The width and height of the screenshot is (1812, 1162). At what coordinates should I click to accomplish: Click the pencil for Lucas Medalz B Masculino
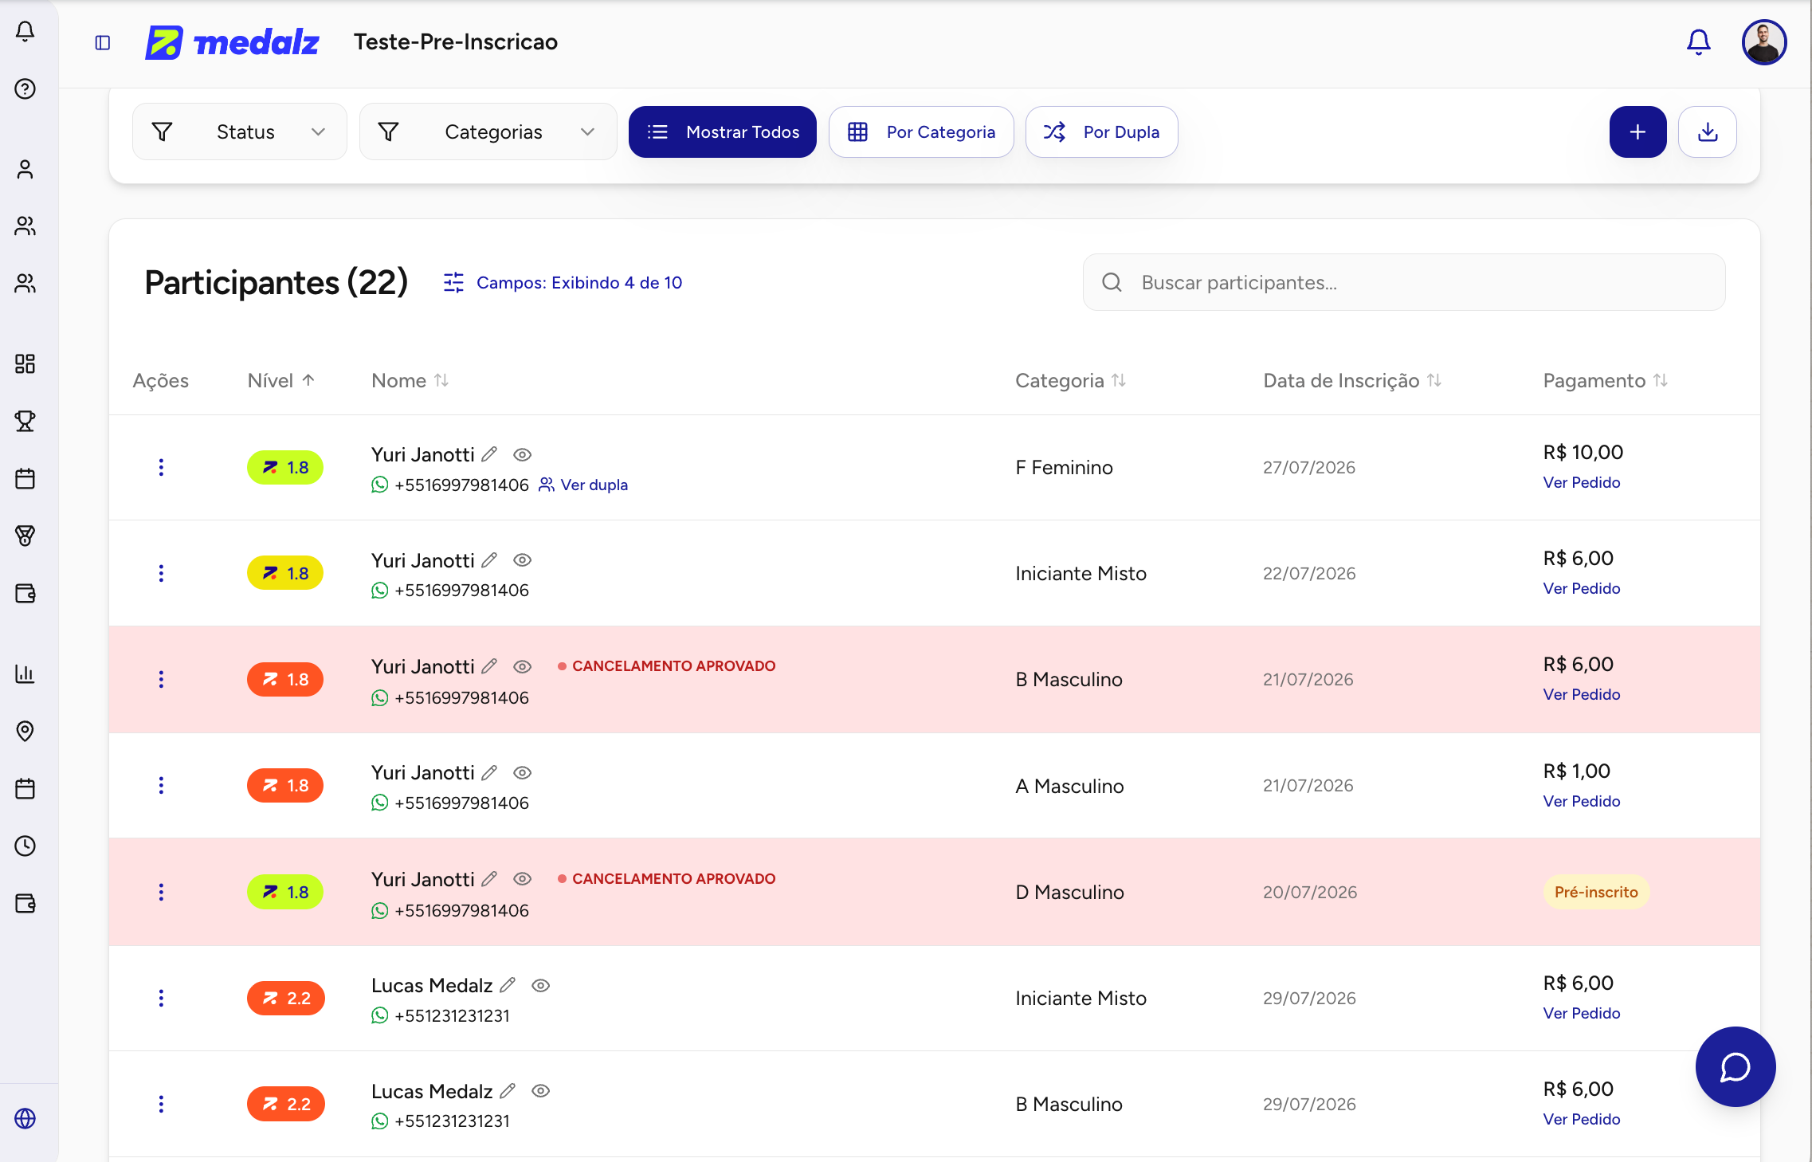(x=508, y=1091)
